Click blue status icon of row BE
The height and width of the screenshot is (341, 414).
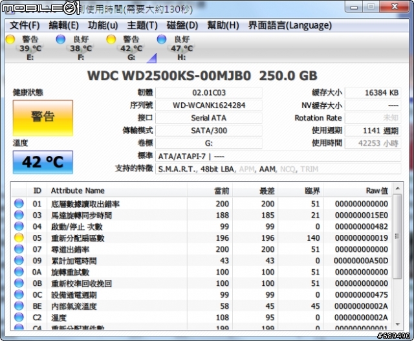click(19, 305)
